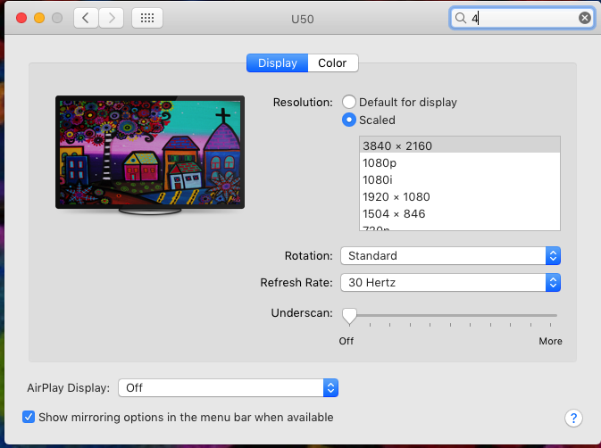Image resolution: width=601 pixels, height=448 pixels.
Task: Show all preferences grid icon
Action: (x=147, y=18)
